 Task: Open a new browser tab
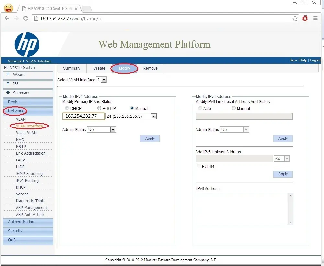(x=87, y=9)
